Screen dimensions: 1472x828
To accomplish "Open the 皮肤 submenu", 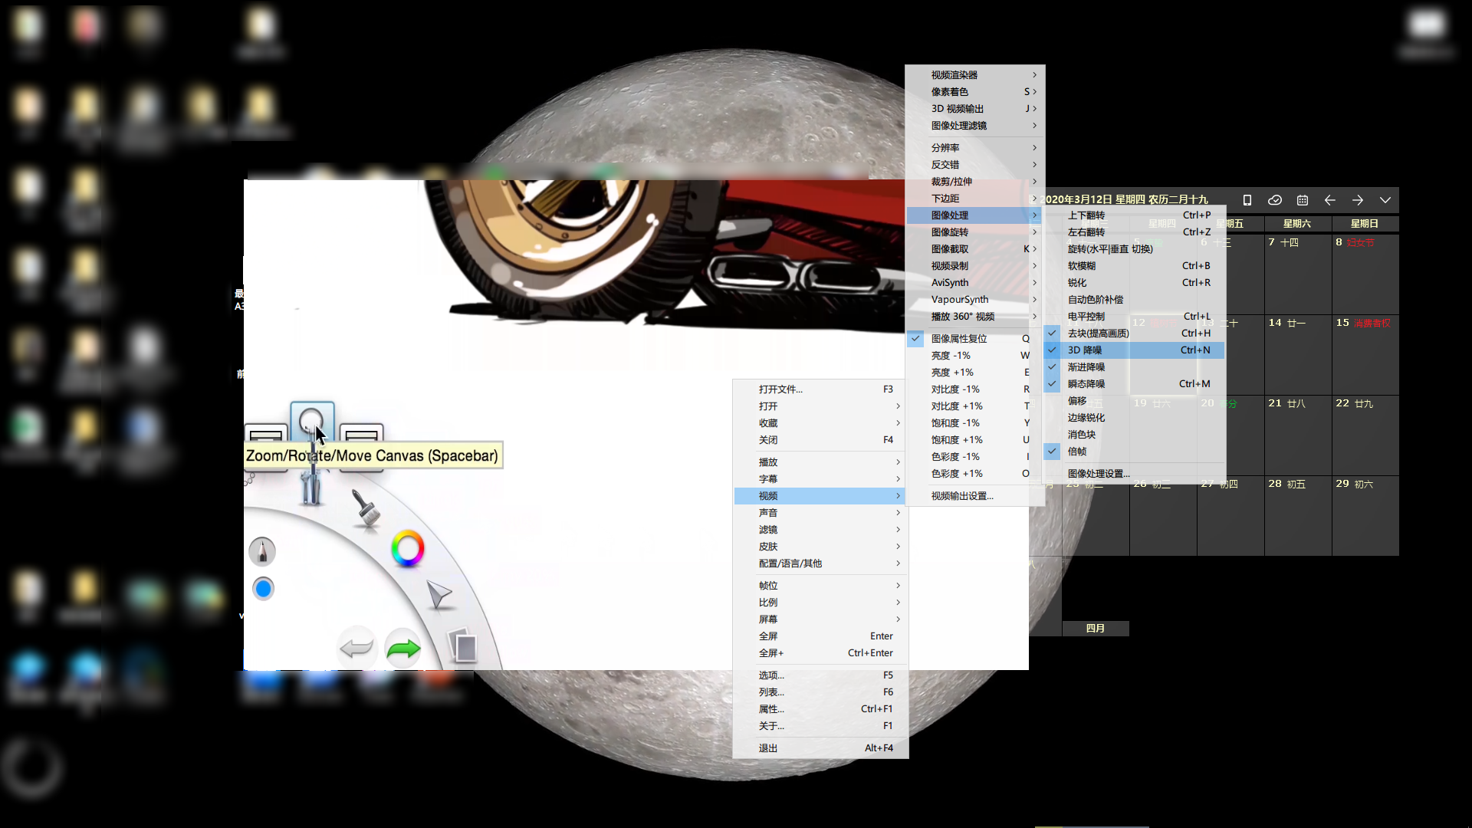I will tap(820, 547).
